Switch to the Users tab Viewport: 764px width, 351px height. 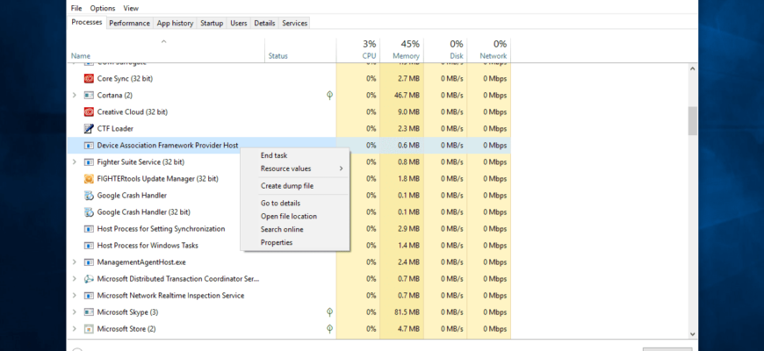239,23
